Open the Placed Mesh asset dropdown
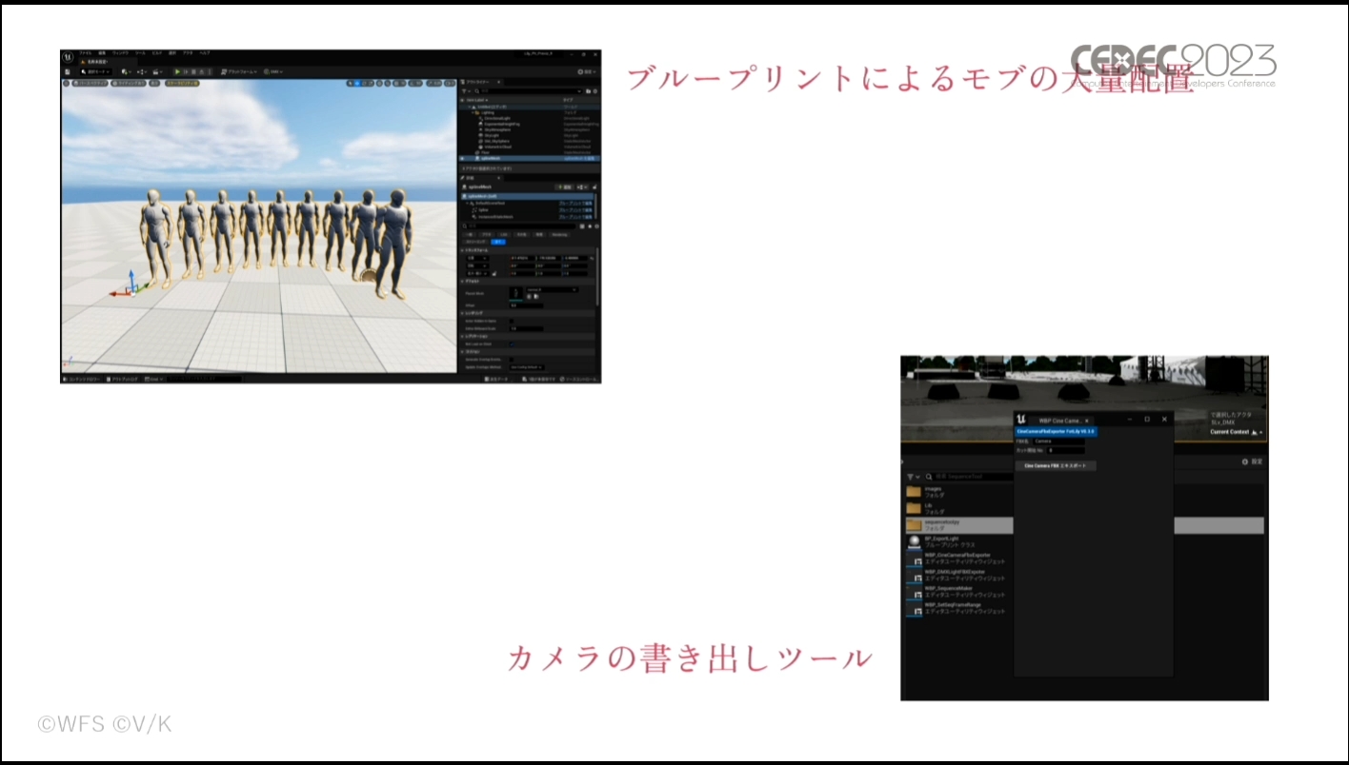Screen dimensions: 1349x765 [552, 290]
